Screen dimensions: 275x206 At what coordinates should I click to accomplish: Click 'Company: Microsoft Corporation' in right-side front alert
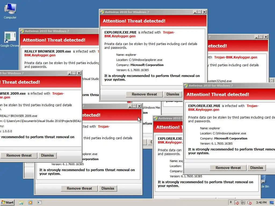224,139
